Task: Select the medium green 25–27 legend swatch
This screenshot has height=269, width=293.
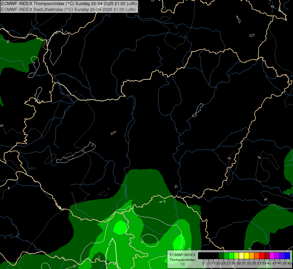Action: 226,256
